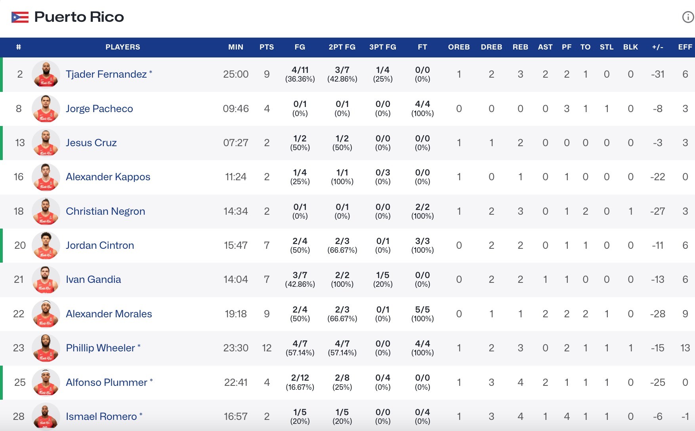
Task: Open Ivan Gandia's profile link
Action: tap(93, 279)
